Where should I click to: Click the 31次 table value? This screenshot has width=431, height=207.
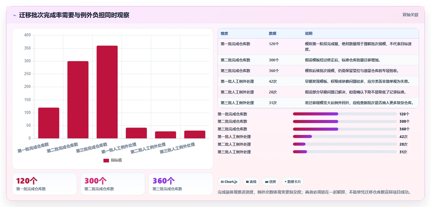pos(273,103)
